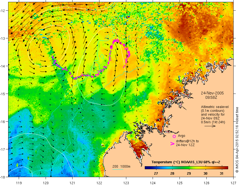
Task: Click the latitude axis label '-12'
Action: tap(3, 11)
